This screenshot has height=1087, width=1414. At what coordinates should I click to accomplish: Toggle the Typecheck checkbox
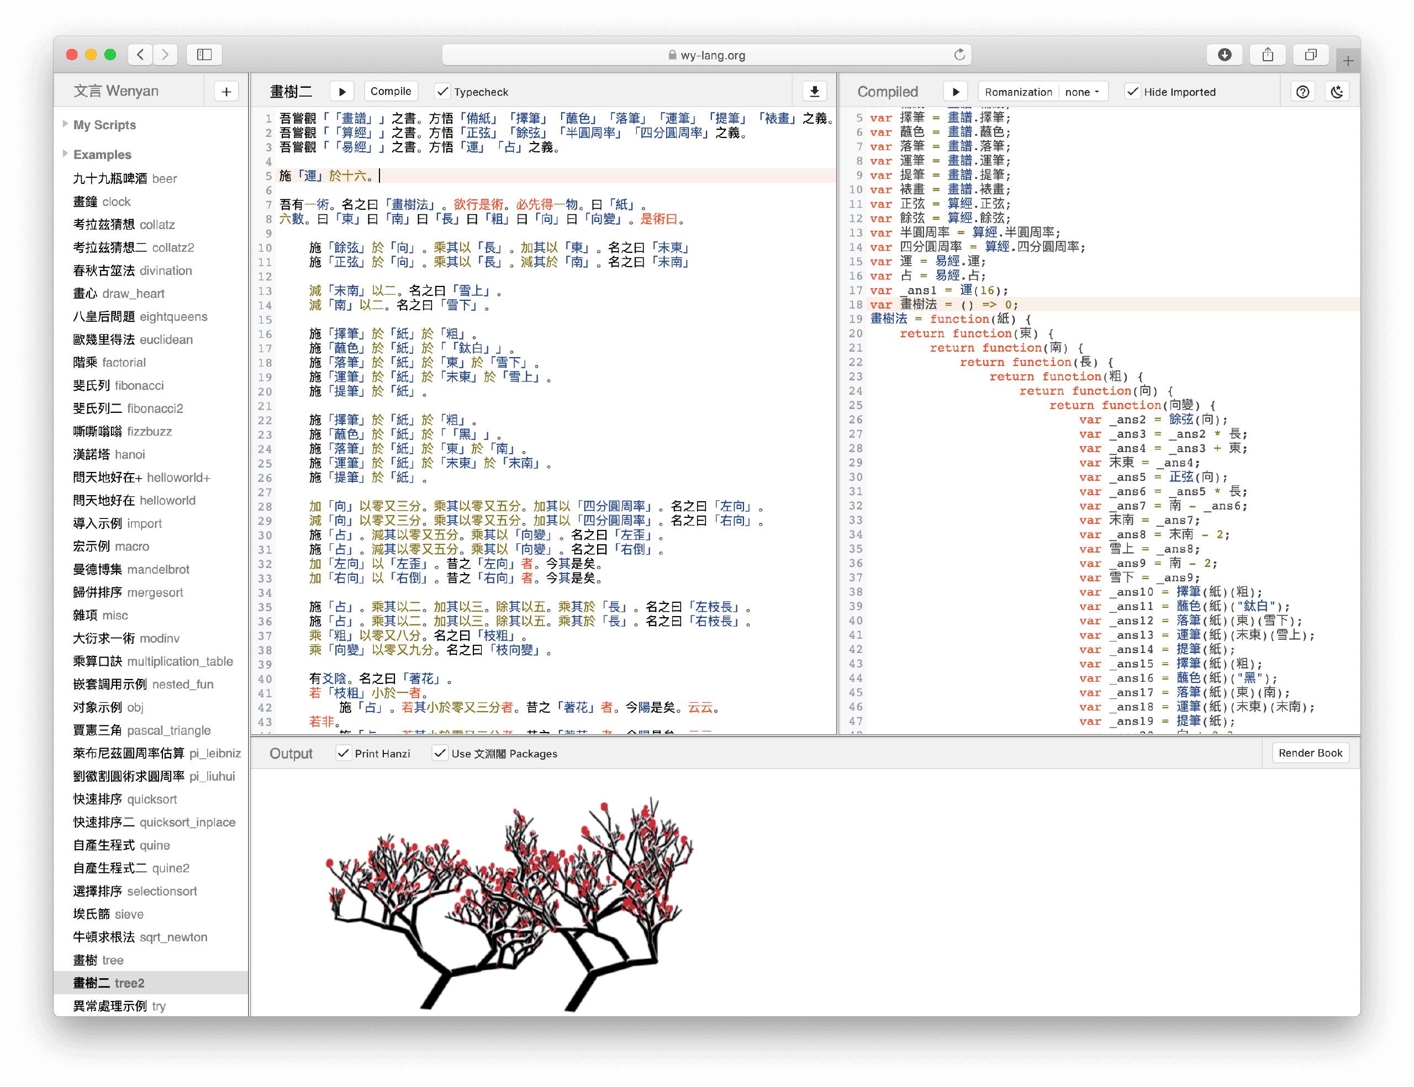pos(442,91)
